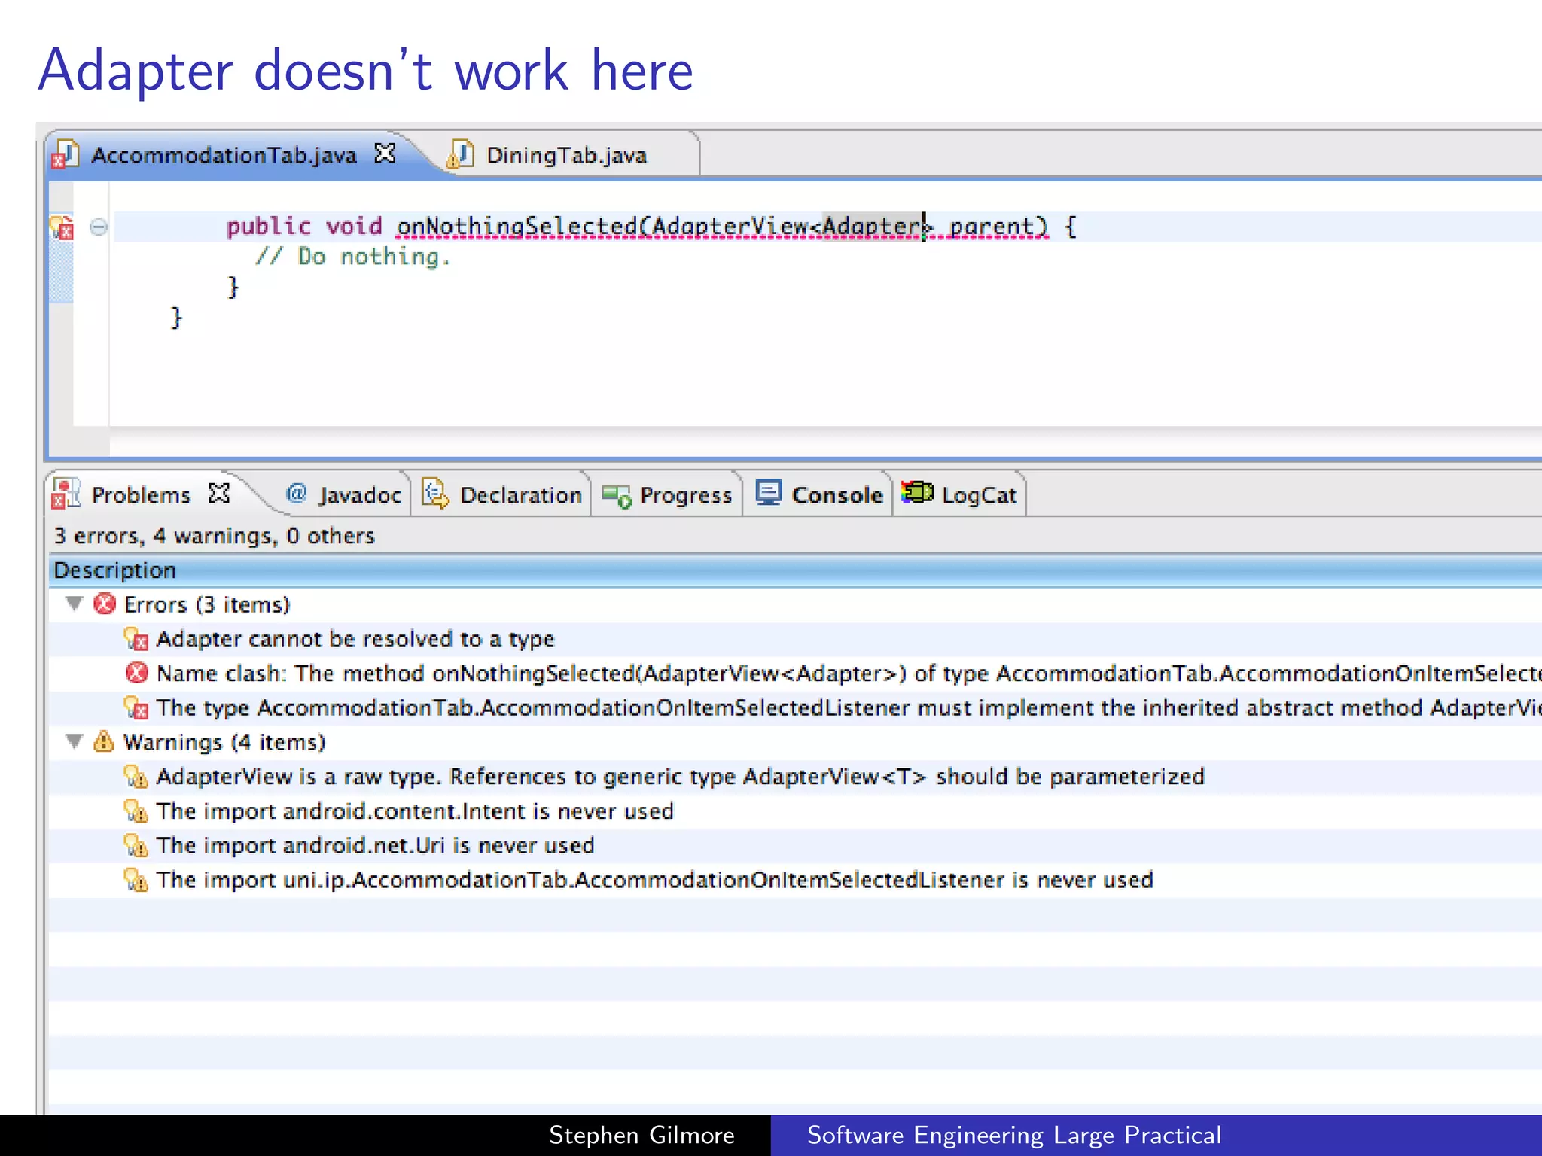Click the '3 errors, 4 warnings, 0 others' summary

point(215,536)
